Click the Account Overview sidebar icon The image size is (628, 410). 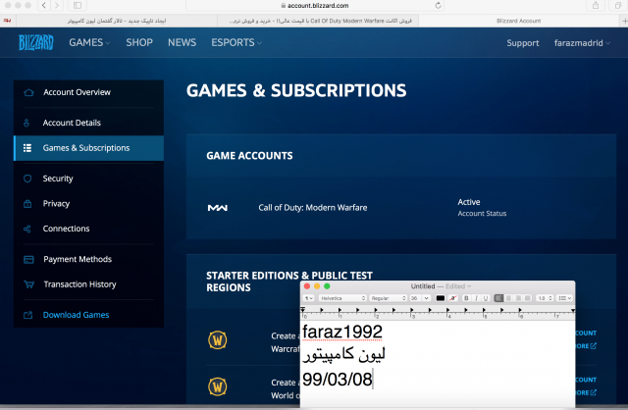pyautogui.click(x=27, y=92)
